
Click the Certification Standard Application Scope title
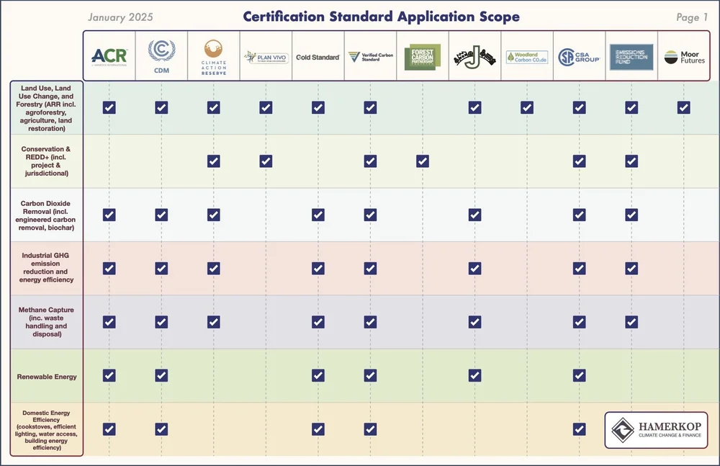(381, 17)
